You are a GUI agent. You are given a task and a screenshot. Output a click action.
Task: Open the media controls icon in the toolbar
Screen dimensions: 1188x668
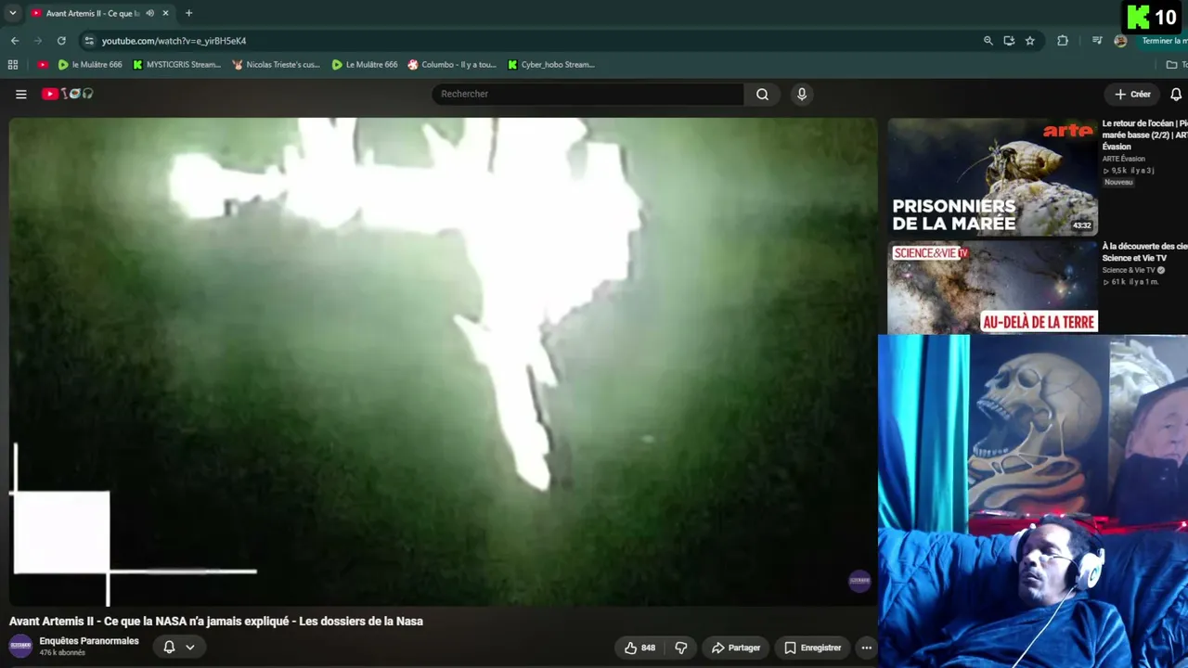pos(1097,41)
